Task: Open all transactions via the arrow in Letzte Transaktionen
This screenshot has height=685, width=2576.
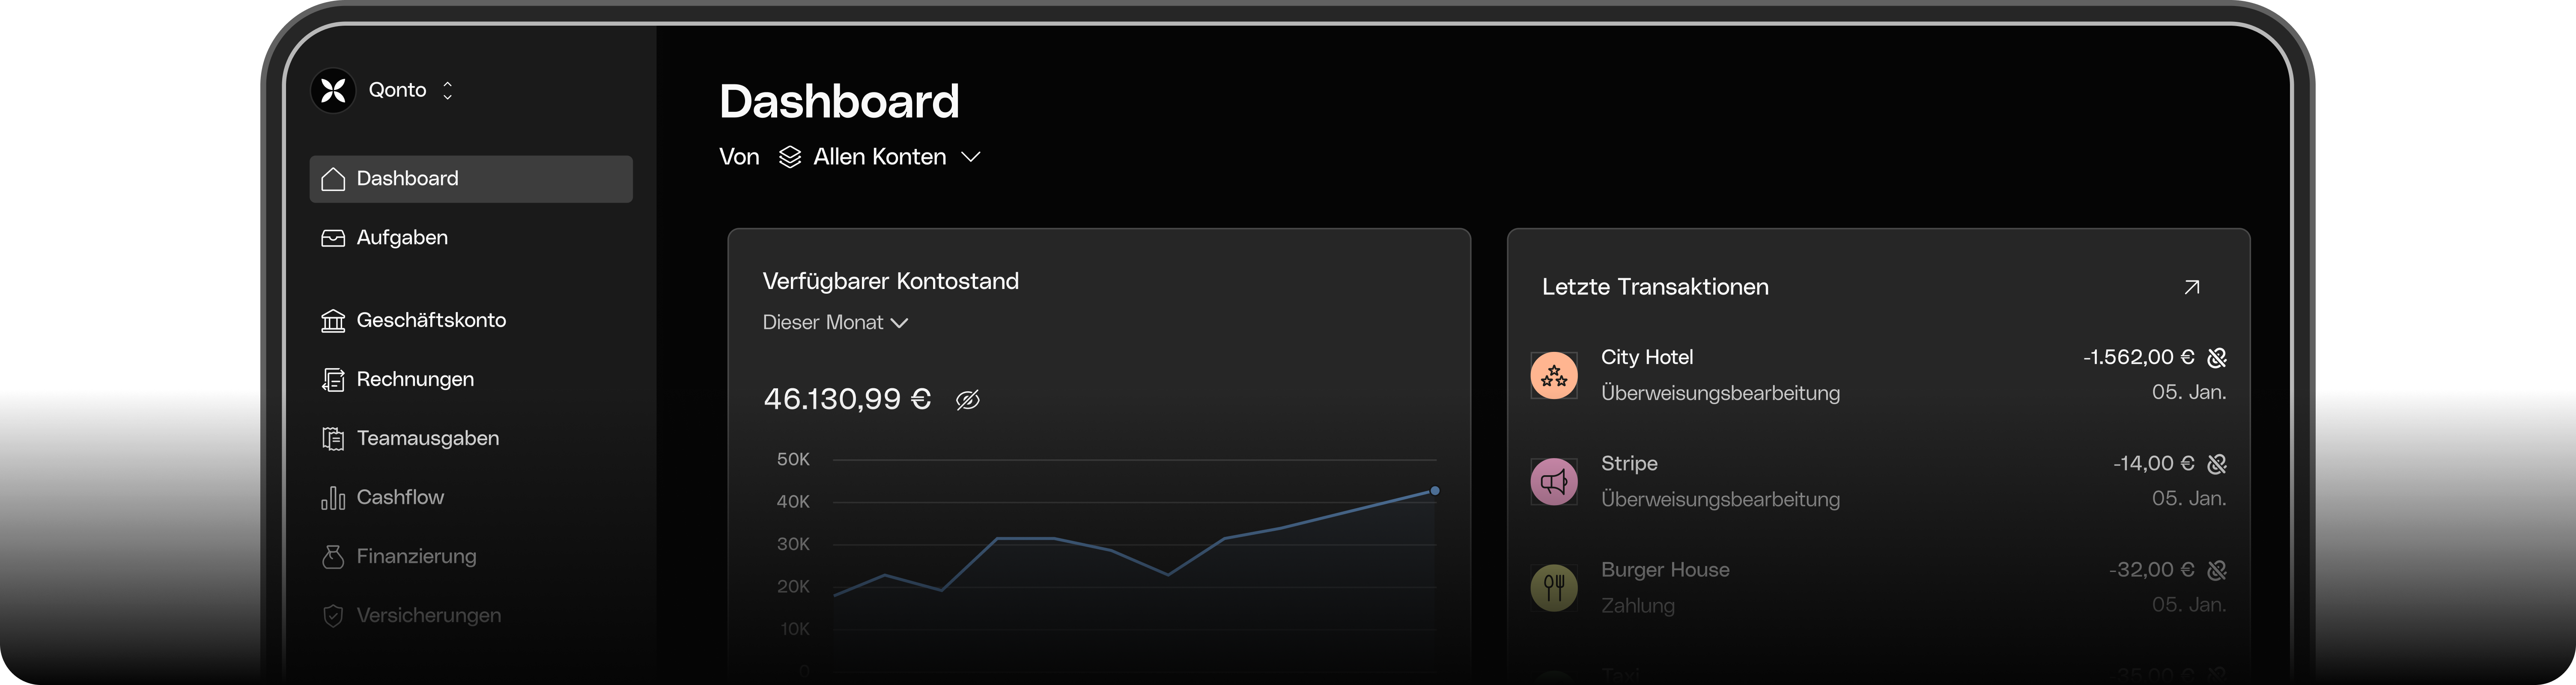Action: pos(2192,287)
